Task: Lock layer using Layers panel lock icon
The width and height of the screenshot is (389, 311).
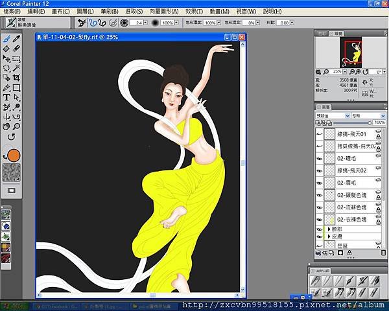Action: tap(349, 253)
